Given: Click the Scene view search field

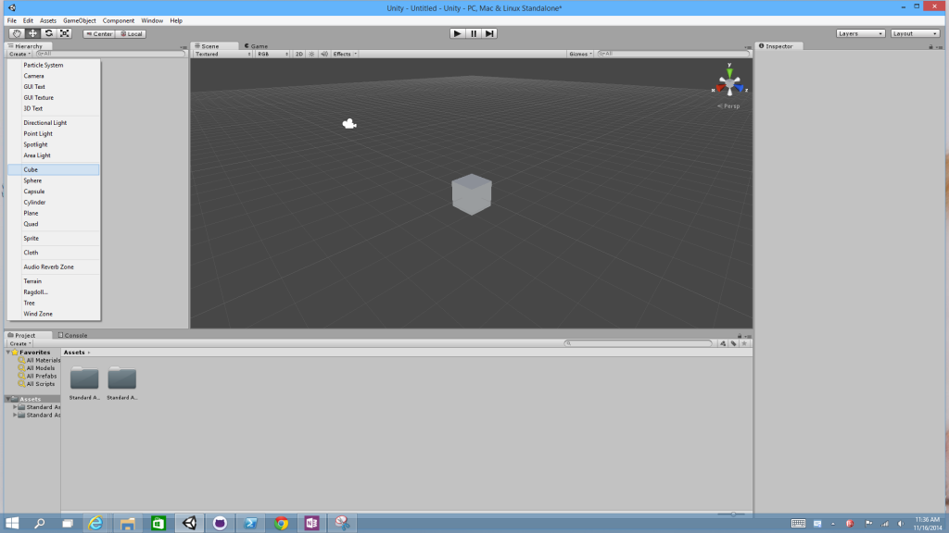Looking at the screenshot, I should pyautogui.click(x=673, y=54).
